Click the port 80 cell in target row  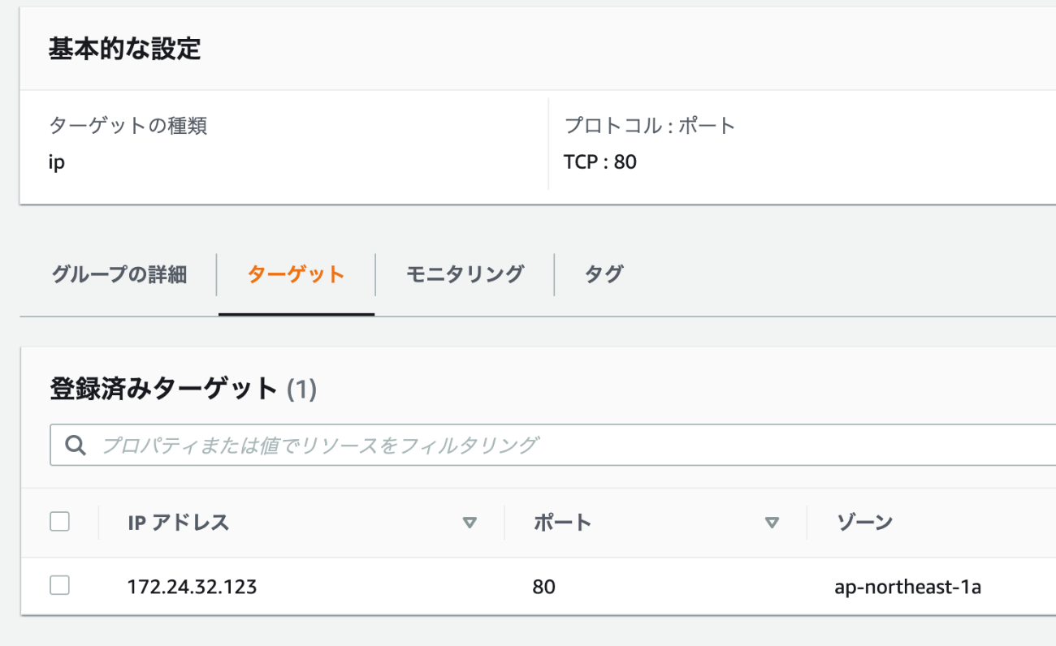point(544,586)
